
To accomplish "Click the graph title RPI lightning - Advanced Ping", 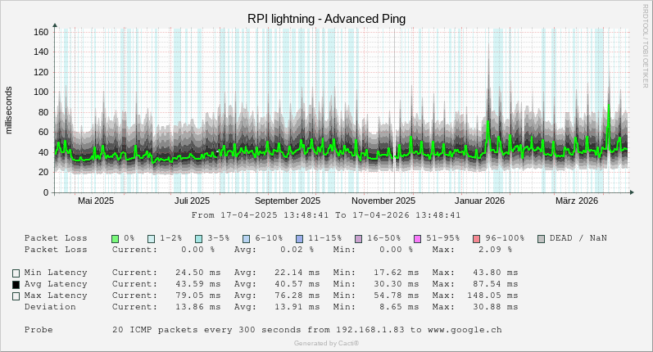I will point(326,19).
